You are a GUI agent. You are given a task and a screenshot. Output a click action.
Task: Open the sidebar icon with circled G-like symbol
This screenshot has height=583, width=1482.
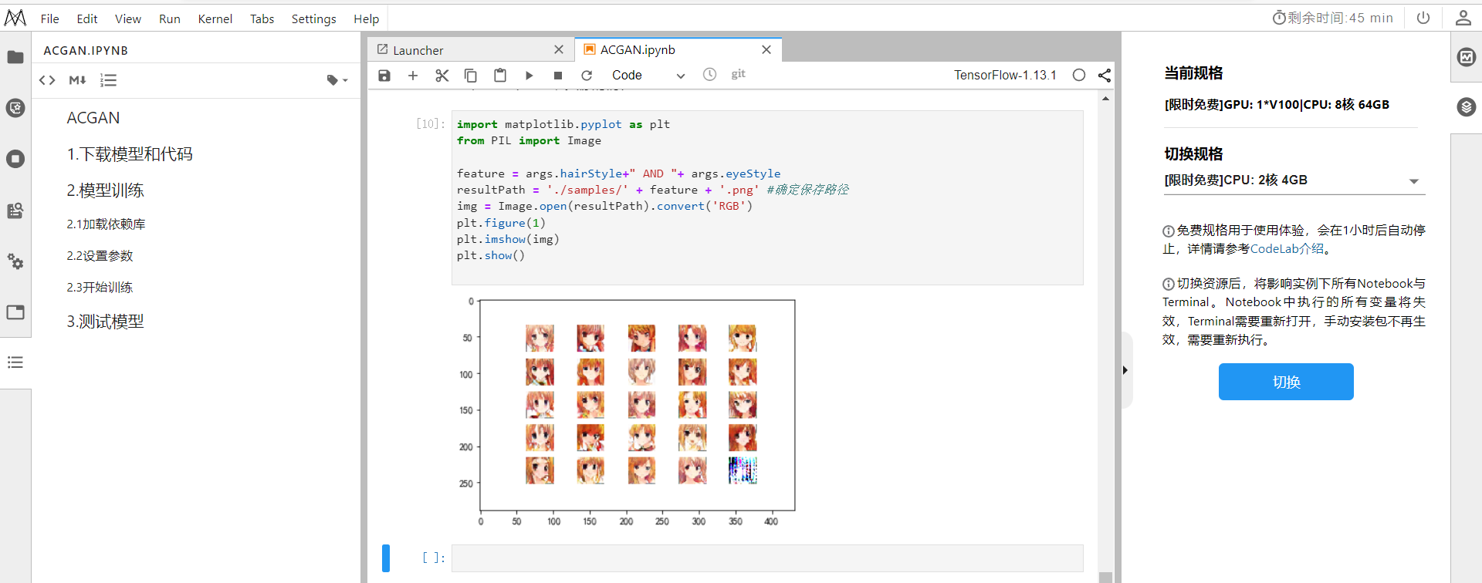pyautogui.click(x=15, y=108)
